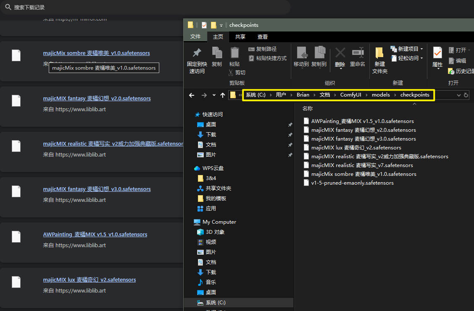The width and height of the screenshot is (474, 311).
Task: Open the majicMIX lux download link
Action: (x=89, y=280)
